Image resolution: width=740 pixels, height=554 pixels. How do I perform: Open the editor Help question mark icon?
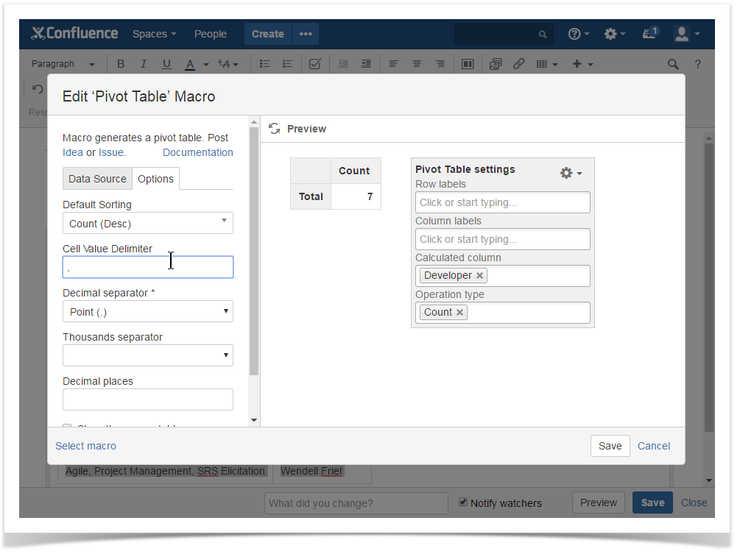(x=697, y=64)
